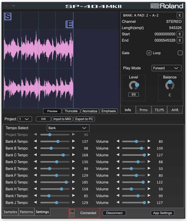This screenshot has width=187, height=221.
Task: Click the Balance knob
Action: [170, 85]
